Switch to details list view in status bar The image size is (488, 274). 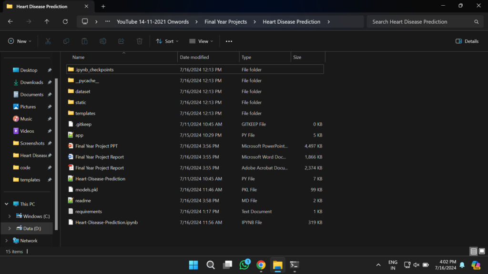(x=473, y=251)
